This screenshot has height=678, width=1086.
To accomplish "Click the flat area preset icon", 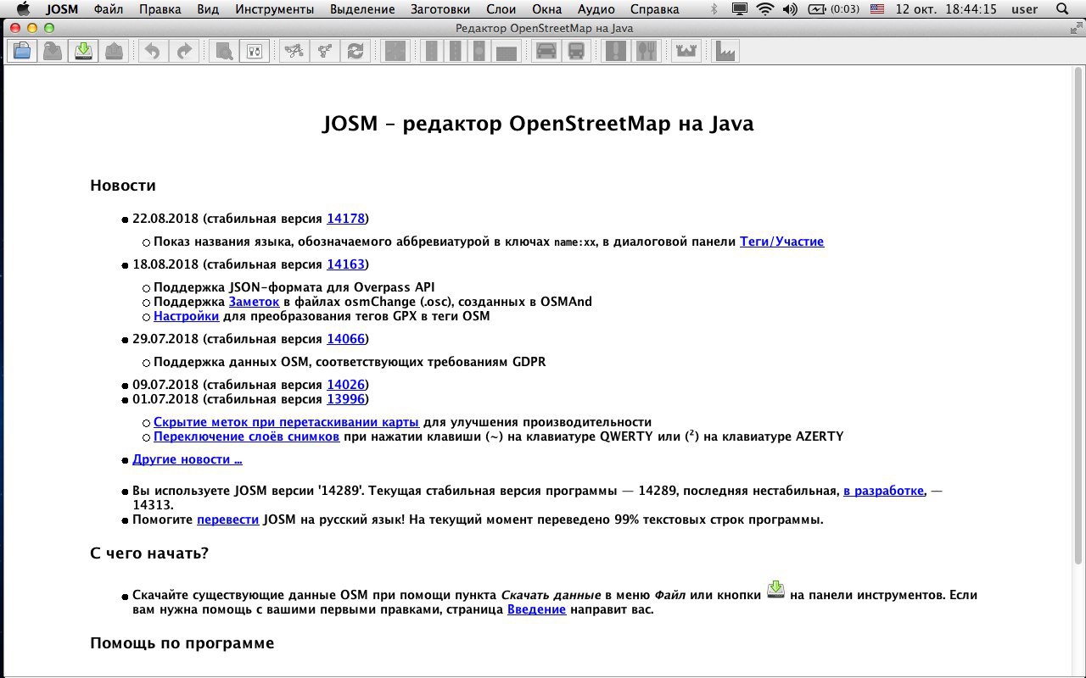I will point(507,52).
